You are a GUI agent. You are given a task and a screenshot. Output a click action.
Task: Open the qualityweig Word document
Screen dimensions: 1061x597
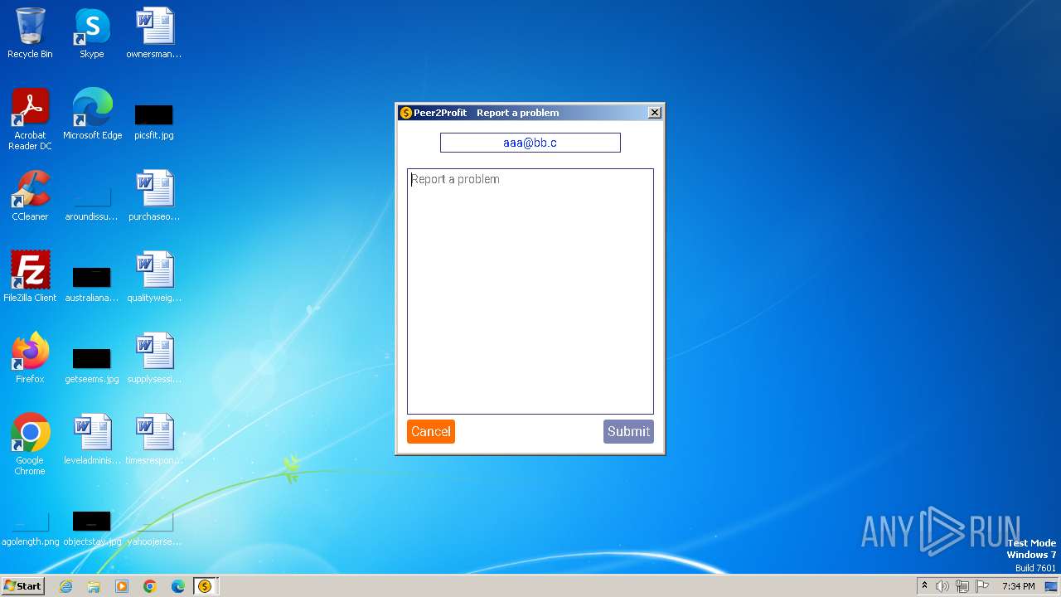tap(154, 276)
